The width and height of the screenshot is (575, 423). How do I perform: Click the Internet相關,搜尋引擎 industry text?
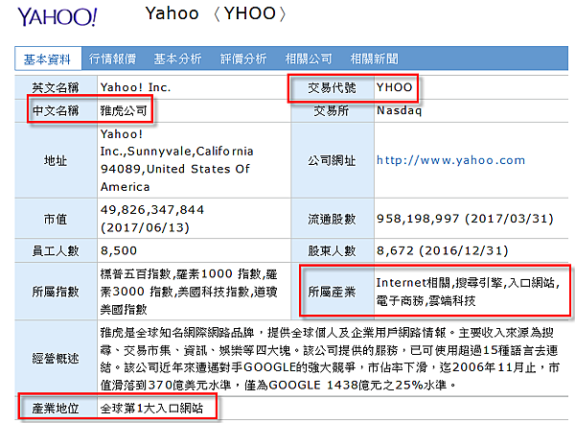coord(468,292)
